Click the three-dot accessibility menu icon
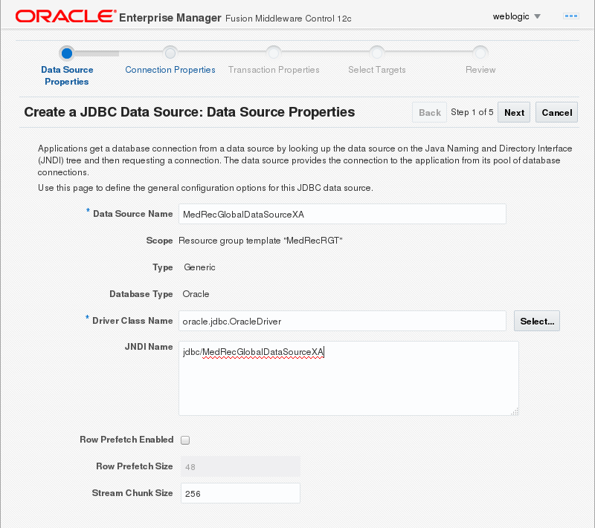The image size is (595, 528). [x=570, y=16]
